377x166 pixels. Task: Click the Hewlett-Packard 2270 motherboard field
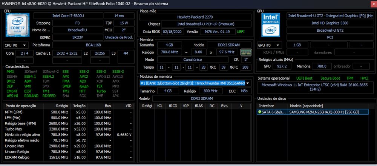coord(195,17)
